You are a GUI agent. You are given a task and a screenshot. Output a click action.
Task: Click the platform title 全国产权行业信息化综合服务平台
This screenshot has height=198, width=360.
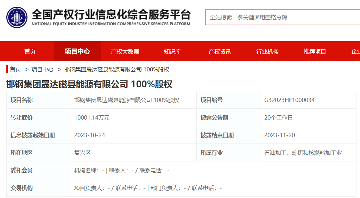(111, 14)
